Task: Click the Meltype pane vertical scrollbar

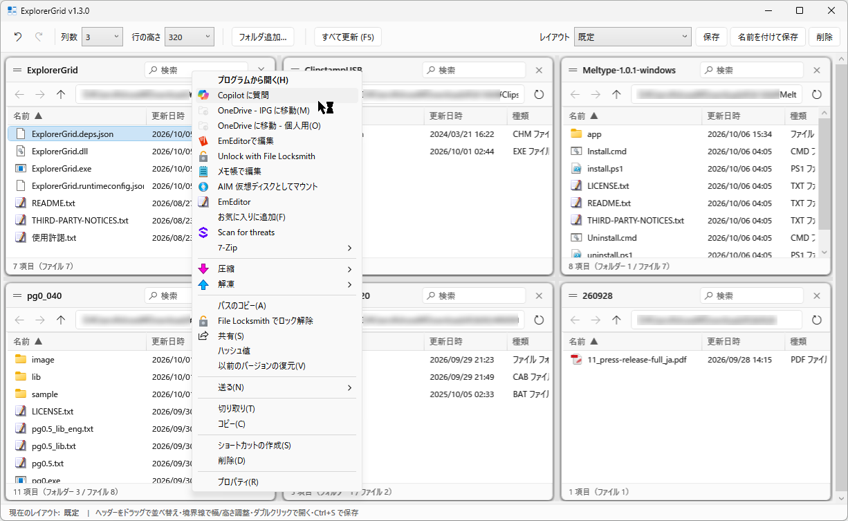Action: pos(824,173)
